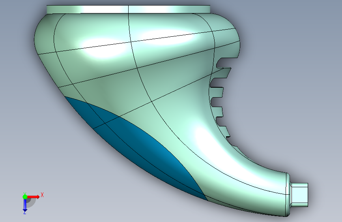Select the narrow collar ring beside the square stub
Viewport: 342px width, 222px height.
pos(288,194)
